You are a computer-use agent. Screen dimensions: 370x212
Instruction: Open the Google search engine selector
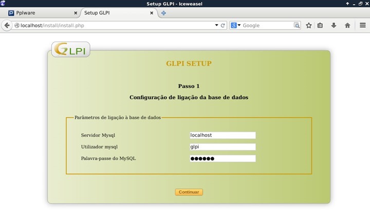coord(235,25)
